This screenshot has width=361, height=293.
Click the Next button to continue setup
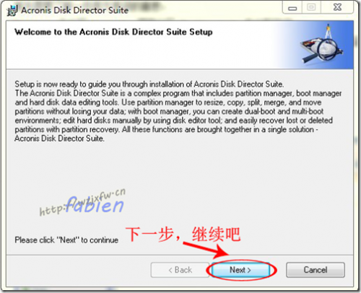[x=240, y=270]
